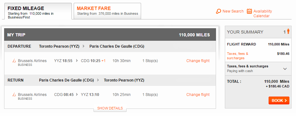
Task: Click the passenger count person icon
Action: click(x=288, y=31)
